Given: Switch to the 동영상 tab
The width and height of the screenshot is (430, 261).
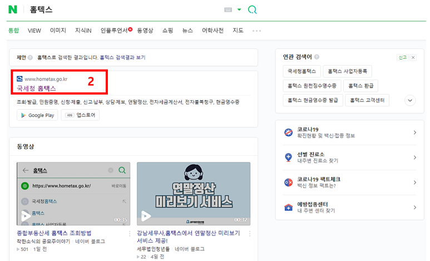Looking at the screenshot, I should (x=145, y=30).
